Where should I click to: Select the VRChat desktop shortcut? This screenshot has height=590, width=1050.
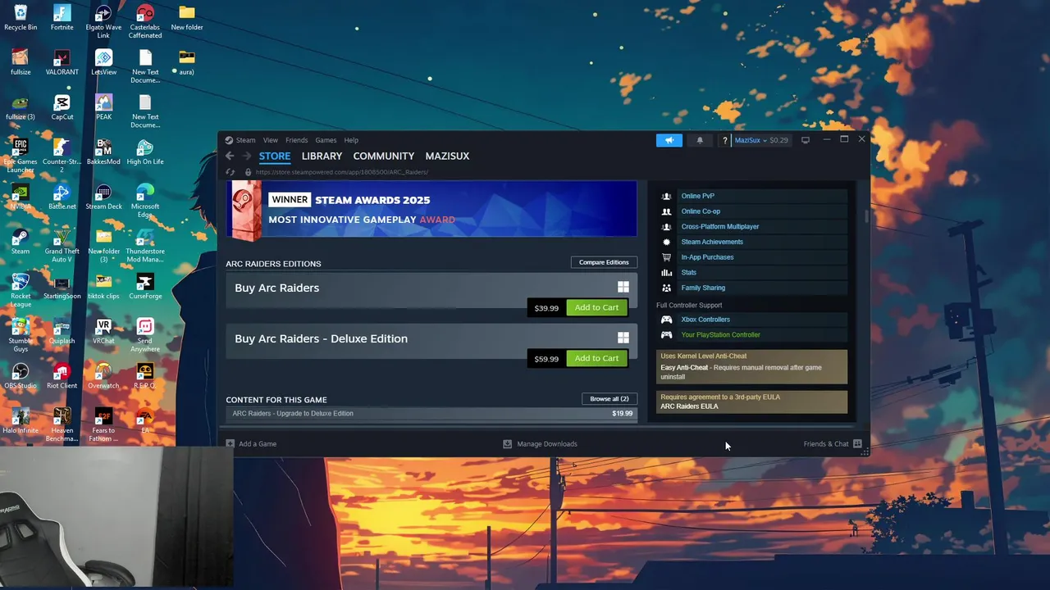coord(103,331)
